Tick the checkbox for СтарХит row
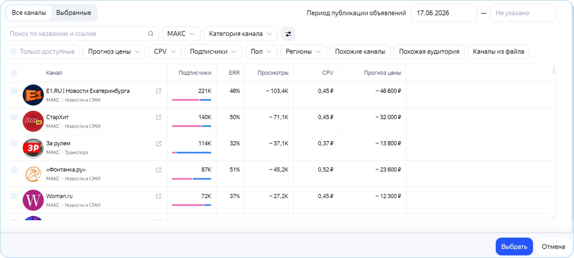574x258 pixels. (x=14, y=117)
